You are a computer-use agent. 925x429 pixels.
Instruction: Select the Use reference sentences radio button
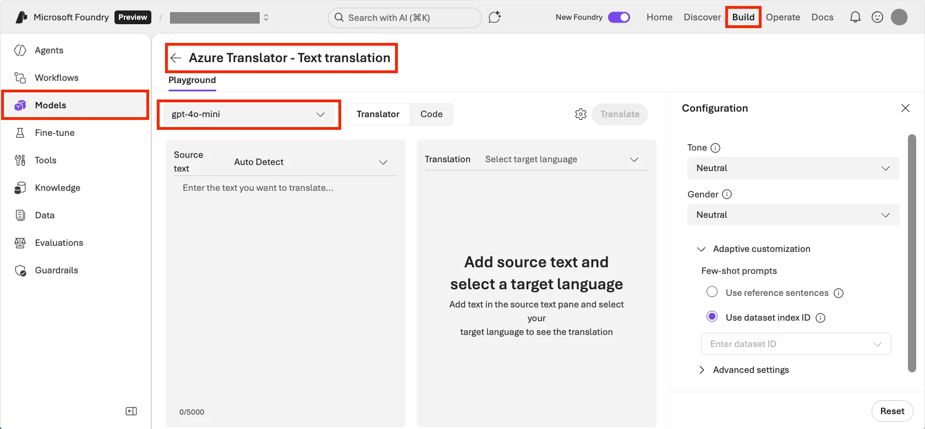coord(712,292)
